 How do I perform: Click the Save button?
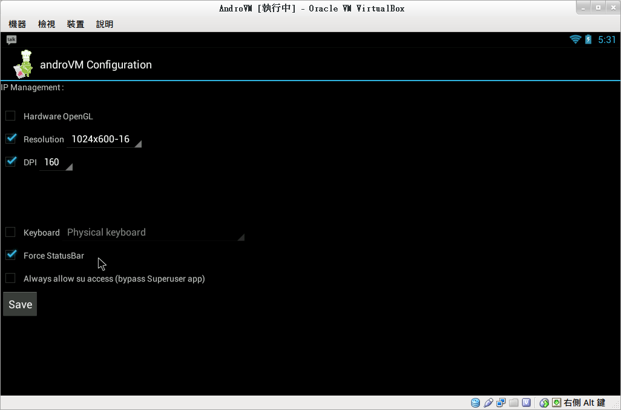[x=20, y=304]
